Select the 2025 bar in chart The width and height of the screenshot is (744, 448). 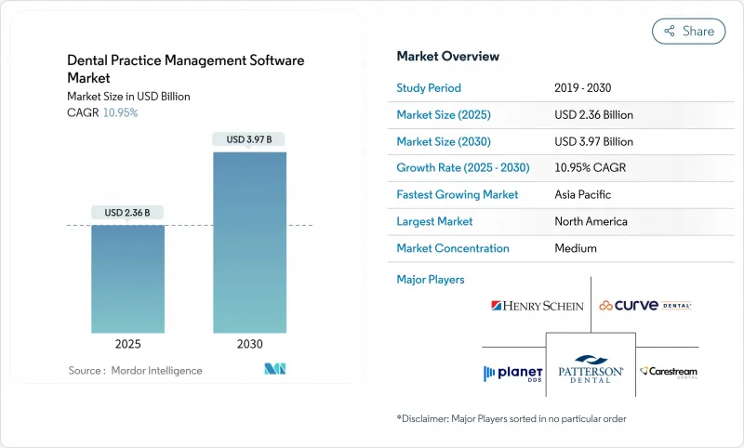point(128,279)
